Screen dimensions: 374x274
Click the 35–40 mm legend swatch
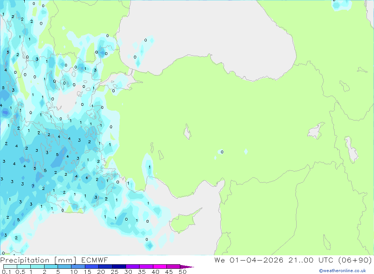tap(146, 267)
